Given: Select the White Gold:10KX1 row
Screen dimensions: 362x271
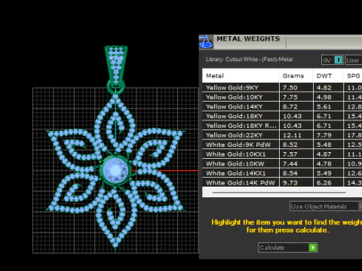Looking at the screenshot, I should coord(282,154).
